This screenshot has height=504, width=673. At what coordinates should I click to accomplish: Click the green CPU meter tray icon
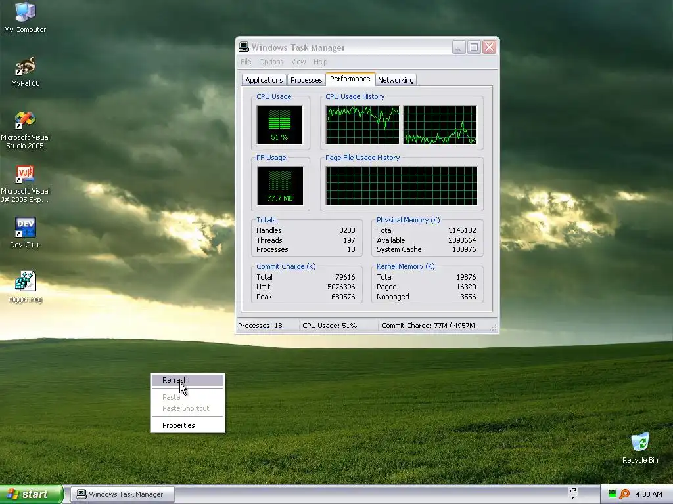[x=612, y=494]
